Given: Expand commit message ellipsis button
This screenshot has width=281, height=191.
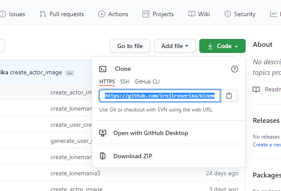Looking at the screenshot, I should pos(70,73).
